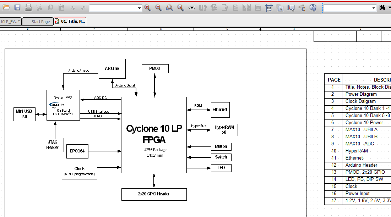Screen dimensions: 391x217
Task: Click the Bill of Materials icon
Action: [258, 8]
